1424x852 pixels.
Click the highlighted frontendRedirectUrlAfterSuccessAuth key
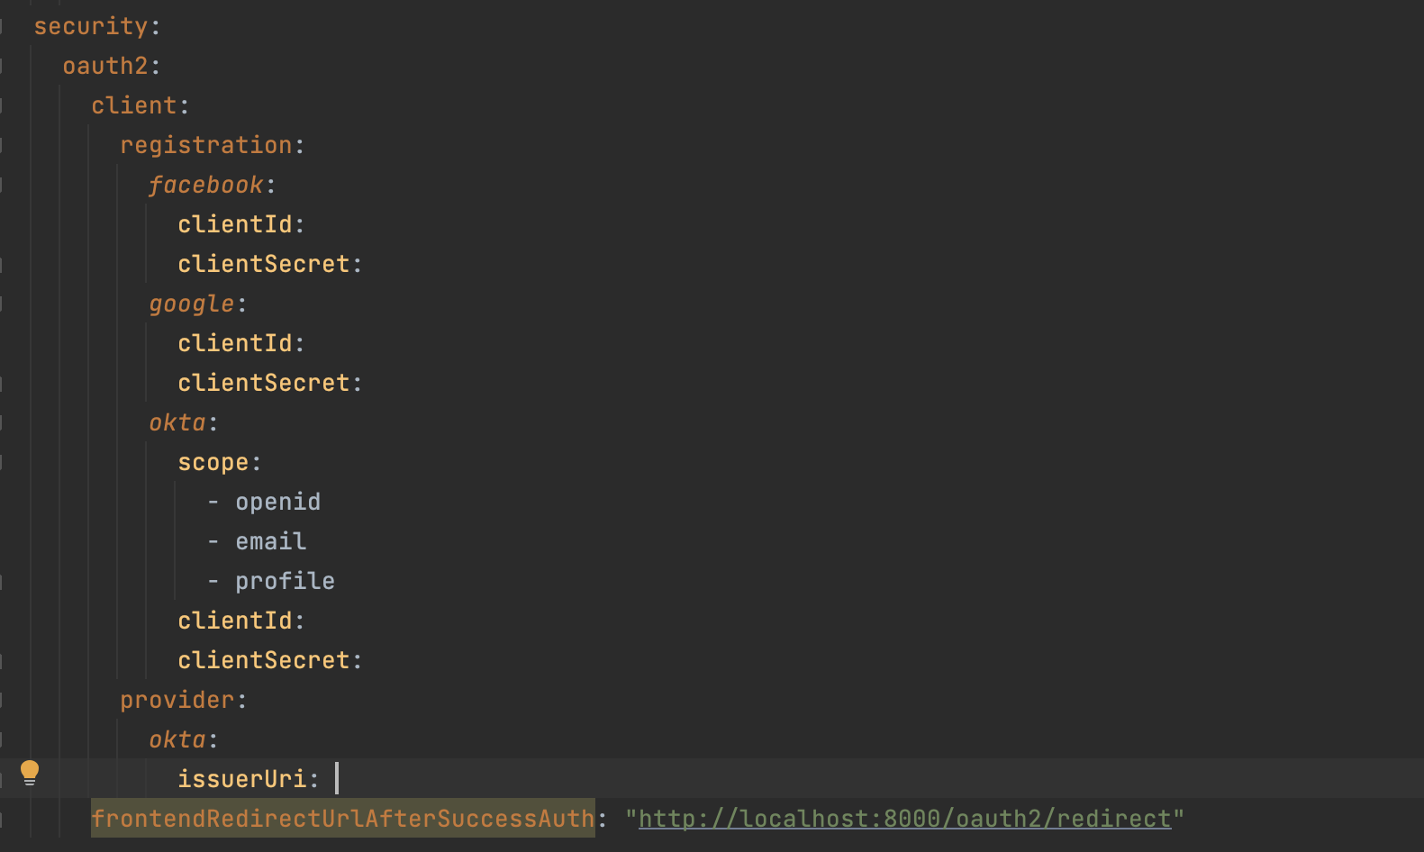pyautogui.click(x=342, y=819)
